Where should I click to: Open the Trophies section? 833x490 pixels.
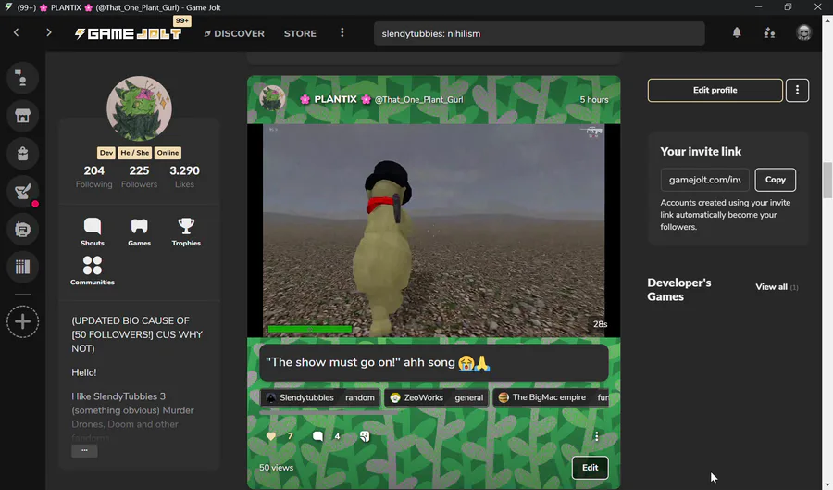tap(186, 232)
